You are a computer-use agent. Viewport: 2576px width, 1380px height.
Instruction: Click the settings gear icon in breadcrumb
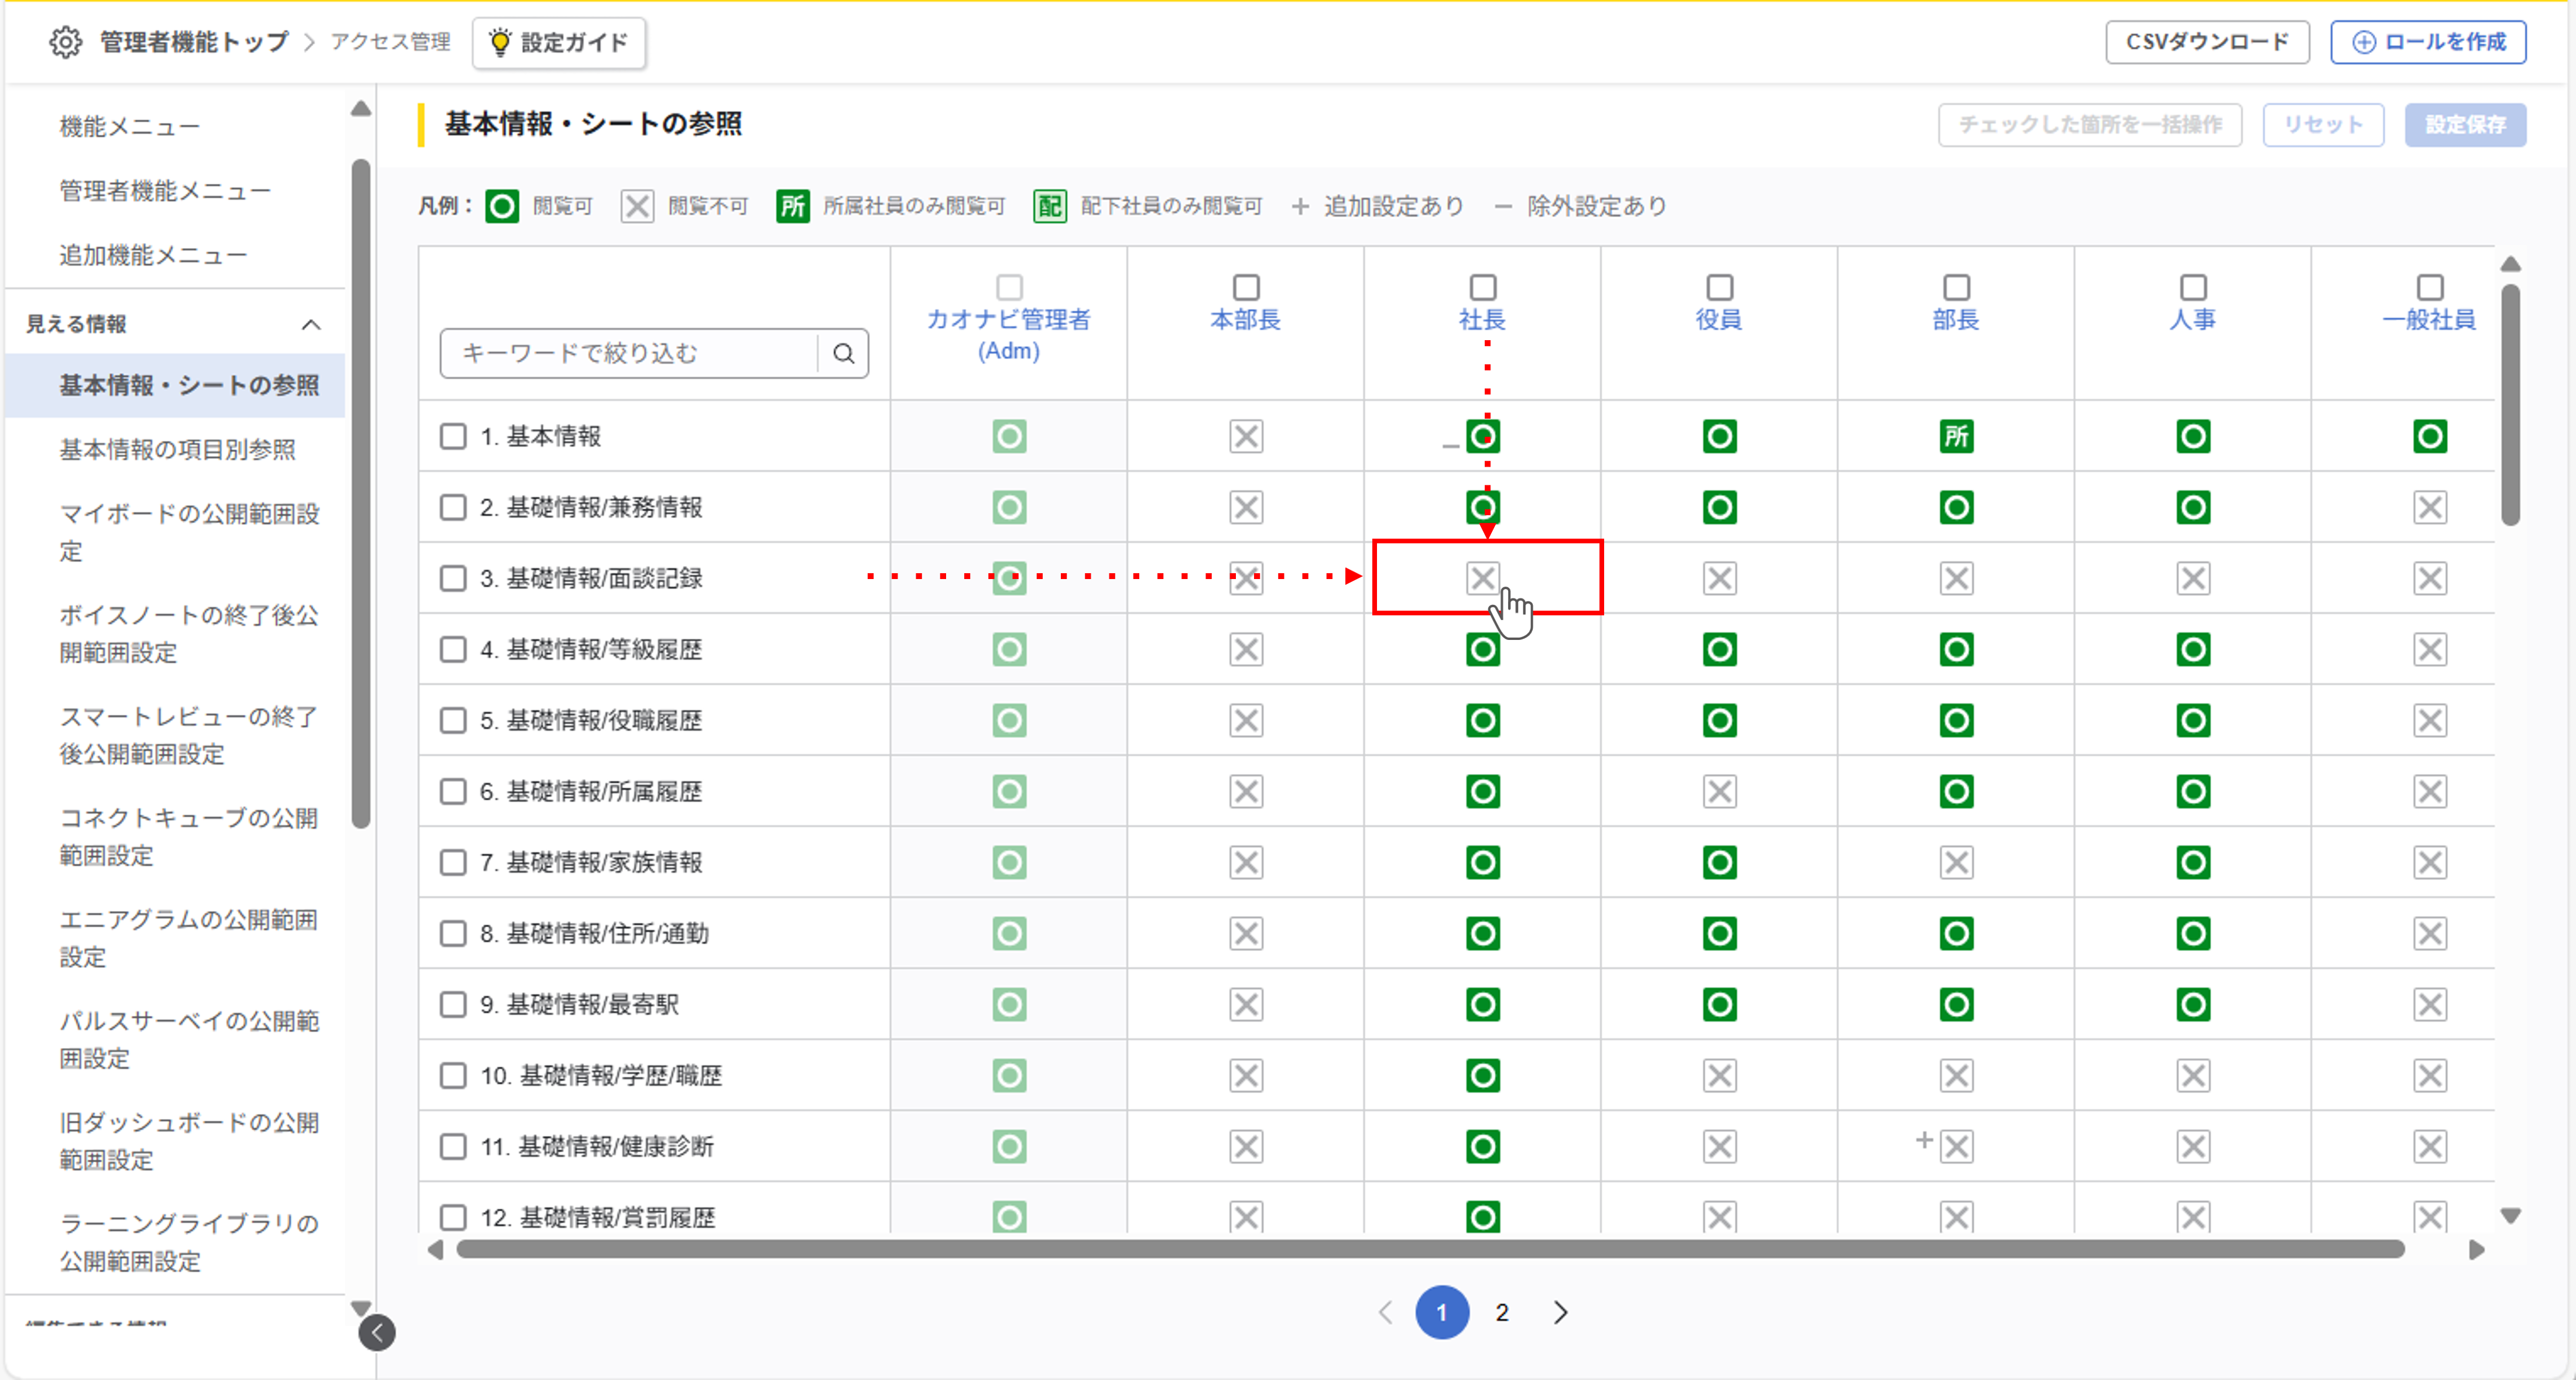(66, 42)
